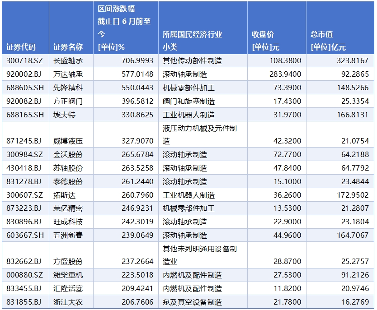Click stock code 920082.BJ
The image size is (377, 310).
(24, 101)
